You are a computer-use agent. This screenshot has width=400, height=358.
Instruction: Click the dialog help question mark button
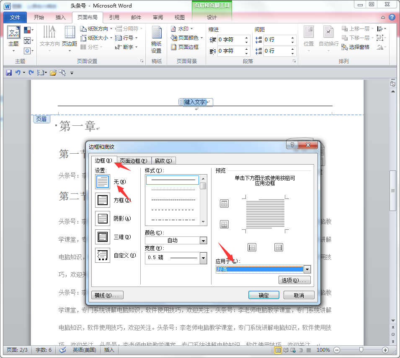(292, 145)
